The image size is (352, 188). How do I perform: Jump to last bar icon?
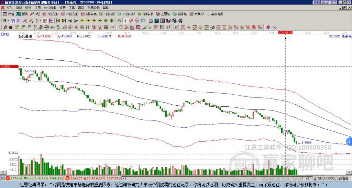(x=64, y=21)
